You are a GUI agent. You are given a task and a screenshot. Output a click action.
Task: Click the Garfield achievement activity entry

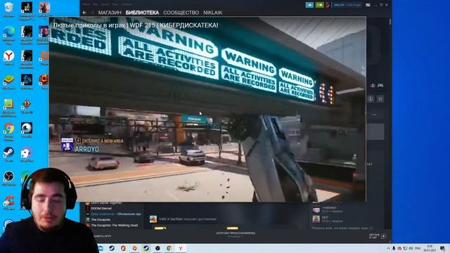click(183, 219)
